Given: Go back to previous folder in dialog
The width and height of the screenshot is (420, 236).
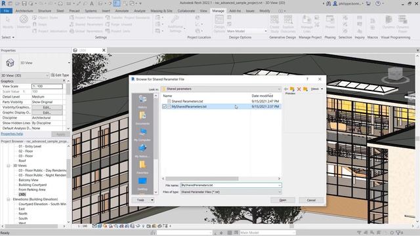Looking at the screenshot, I should pyautogui.click(x=286, y=89).
